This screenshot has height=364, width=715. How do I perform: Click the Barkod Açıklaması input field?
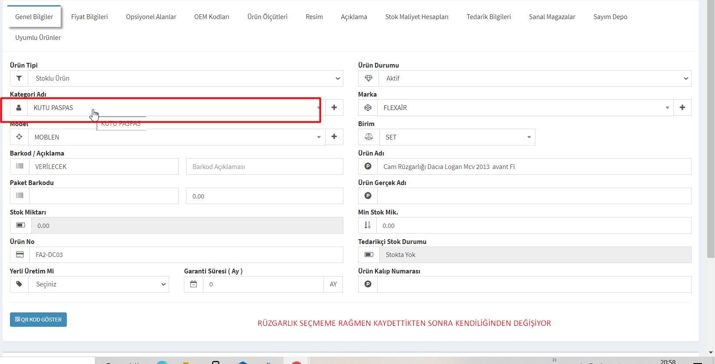pos(264,166)
